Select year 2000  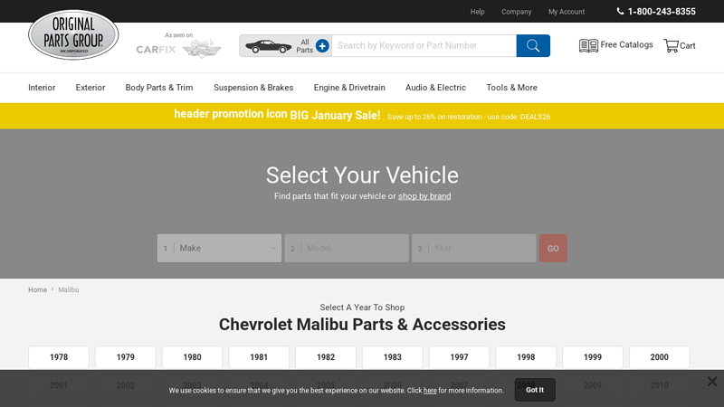click(x=660, y=357)
